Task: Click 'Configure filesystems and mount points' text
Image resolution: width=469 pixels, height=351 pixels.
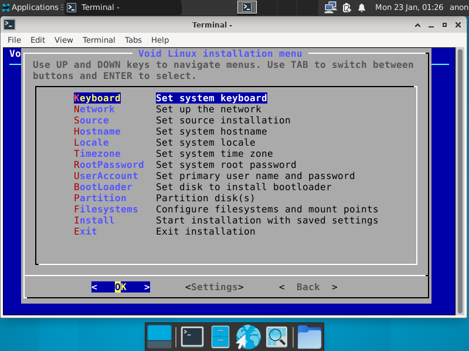Action: (x=267, y=209)
